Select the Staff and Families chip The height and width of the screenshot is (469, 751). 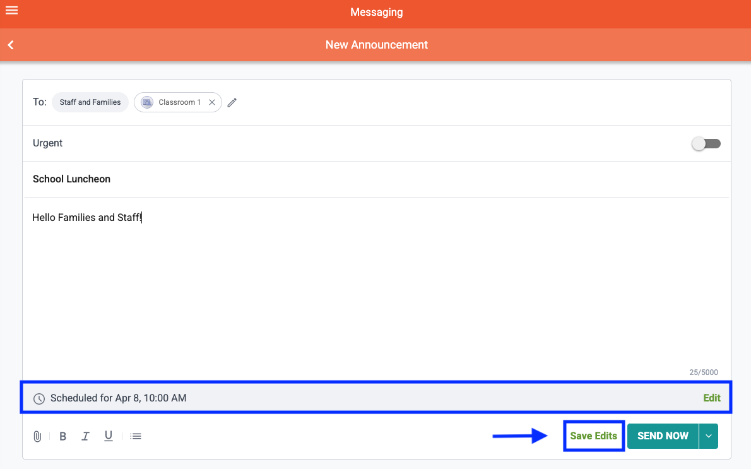click(90, 102)
